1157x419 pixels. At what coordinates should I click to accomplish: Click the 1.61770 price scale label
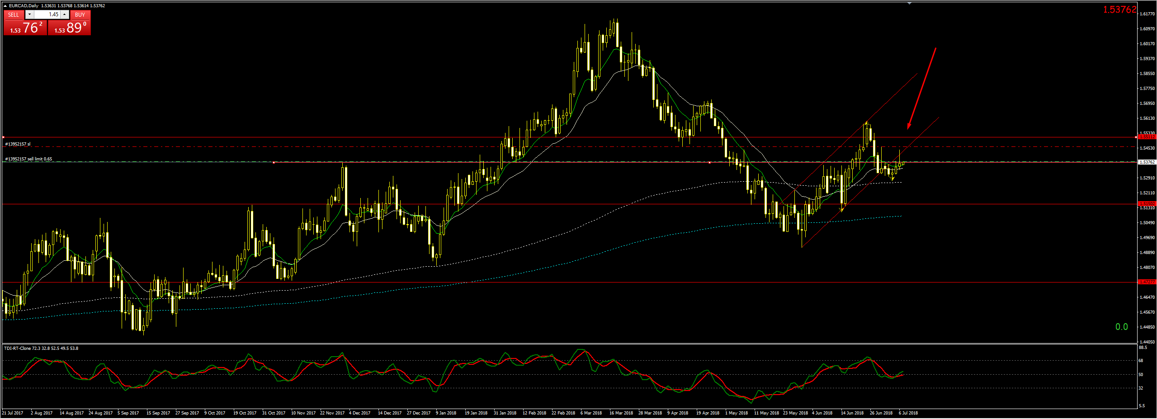pos(1147,14)
